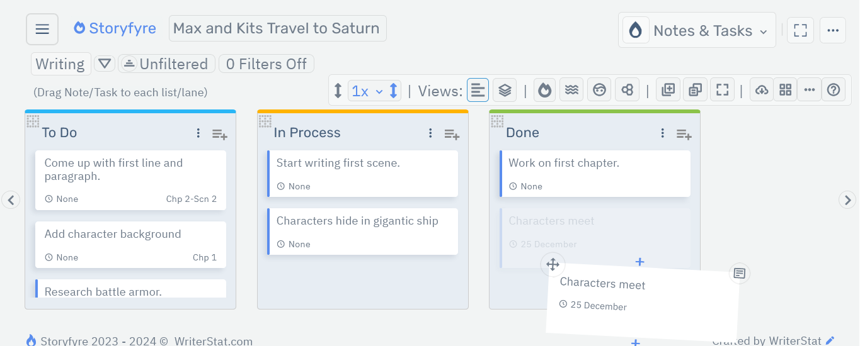Click the In Process lane title
The height and width of the screenshot is (346, 860).
(307, 133)
